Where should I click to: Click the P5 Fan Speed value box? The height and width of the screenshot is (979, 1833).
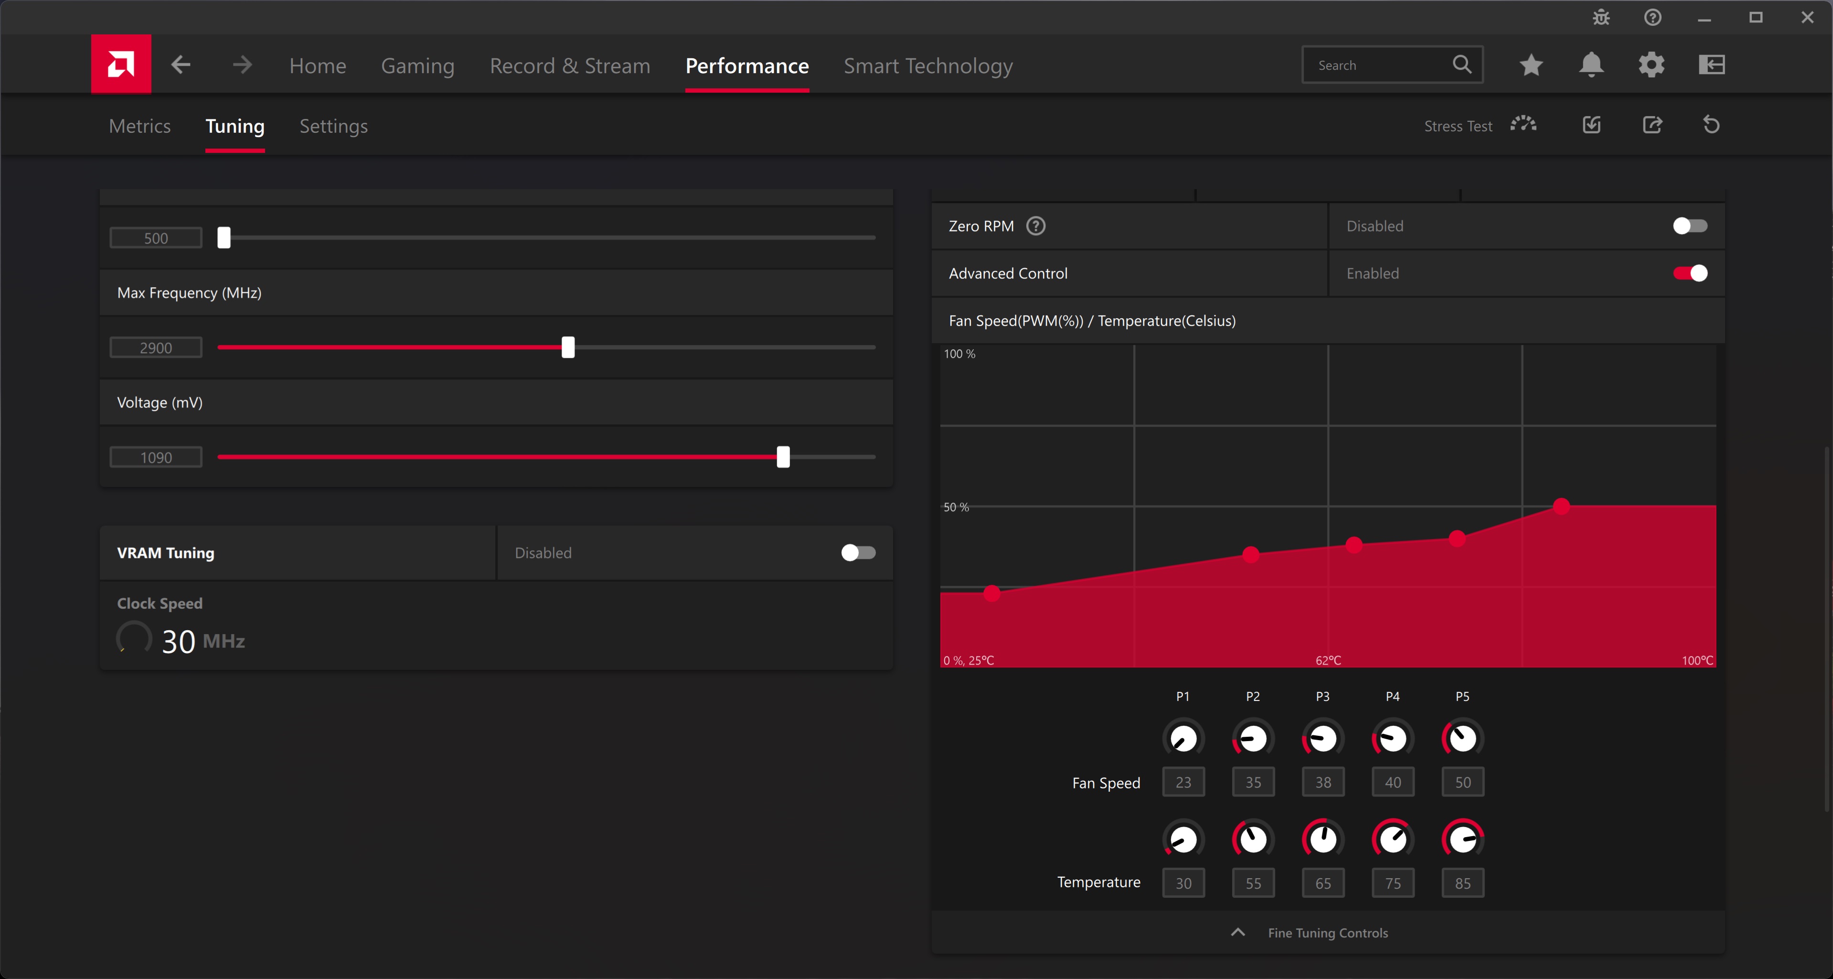(1462, 783)
